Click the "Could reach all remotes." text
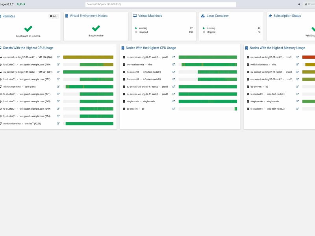The width and height of the screenshot is (315, 236). click(x=28, y=36)
